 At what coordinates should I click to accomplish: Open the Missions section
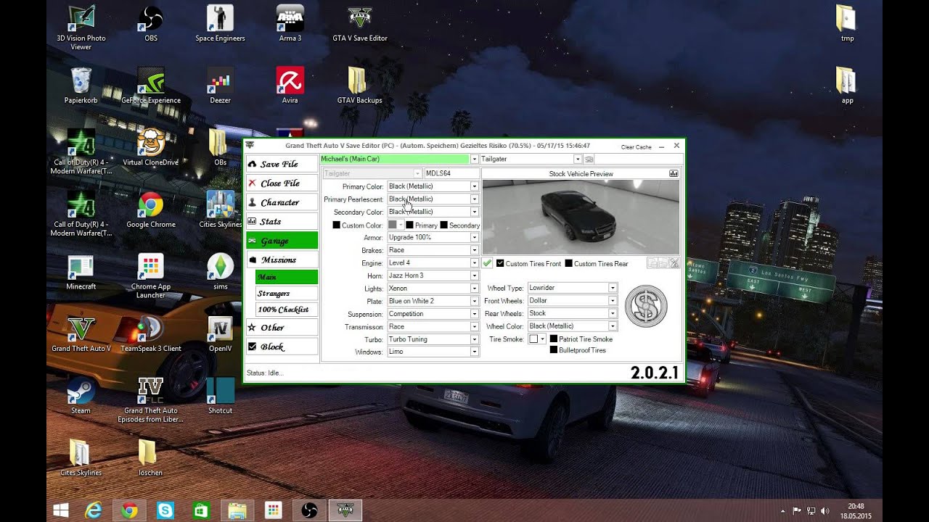point(282,260)
